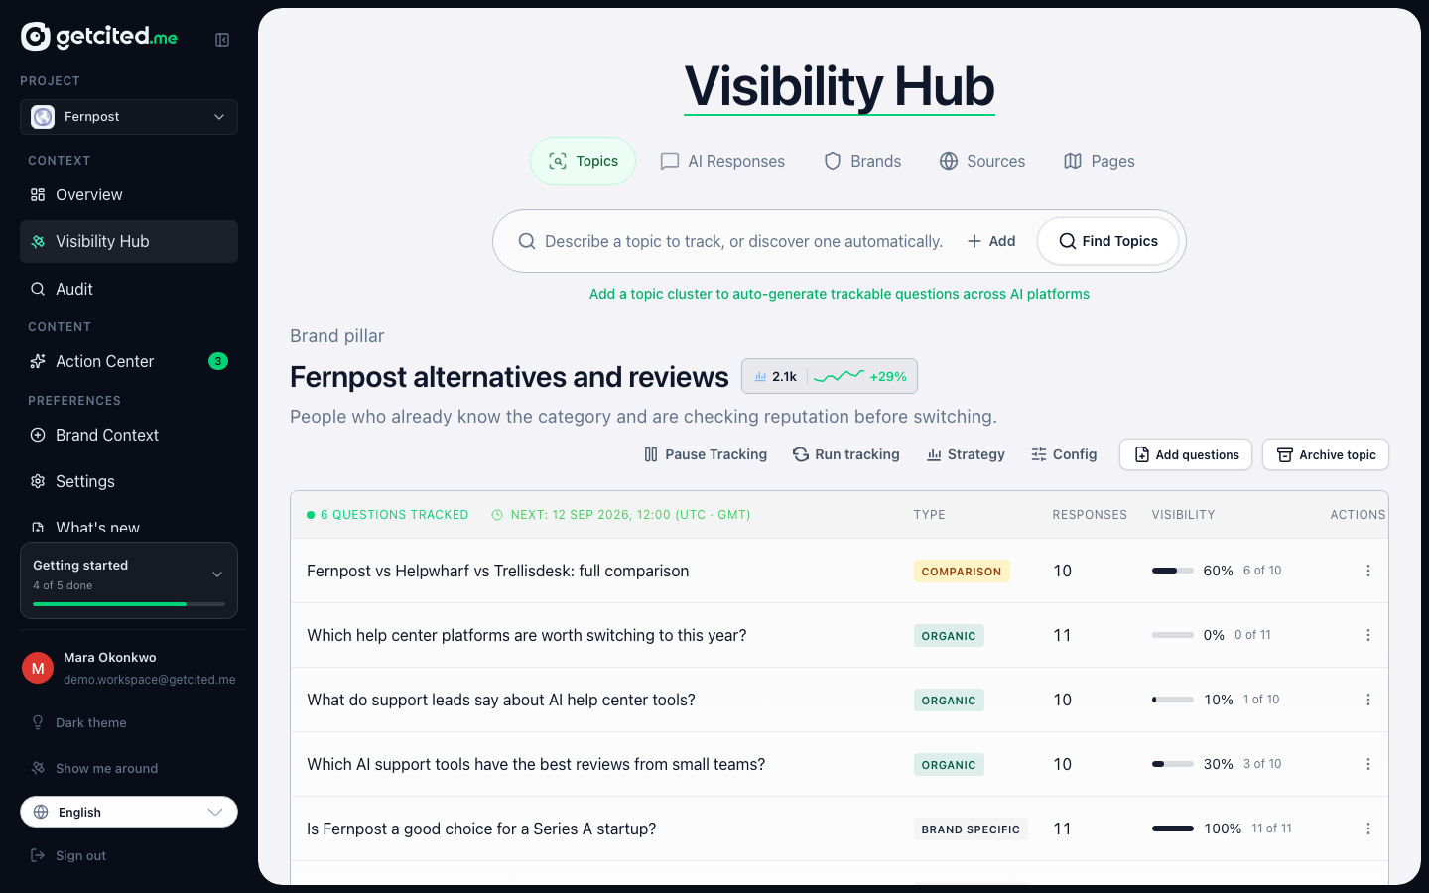Click Find Topics button
The height and width of the screenshot is (893, 1429).
coord(1108,241)
